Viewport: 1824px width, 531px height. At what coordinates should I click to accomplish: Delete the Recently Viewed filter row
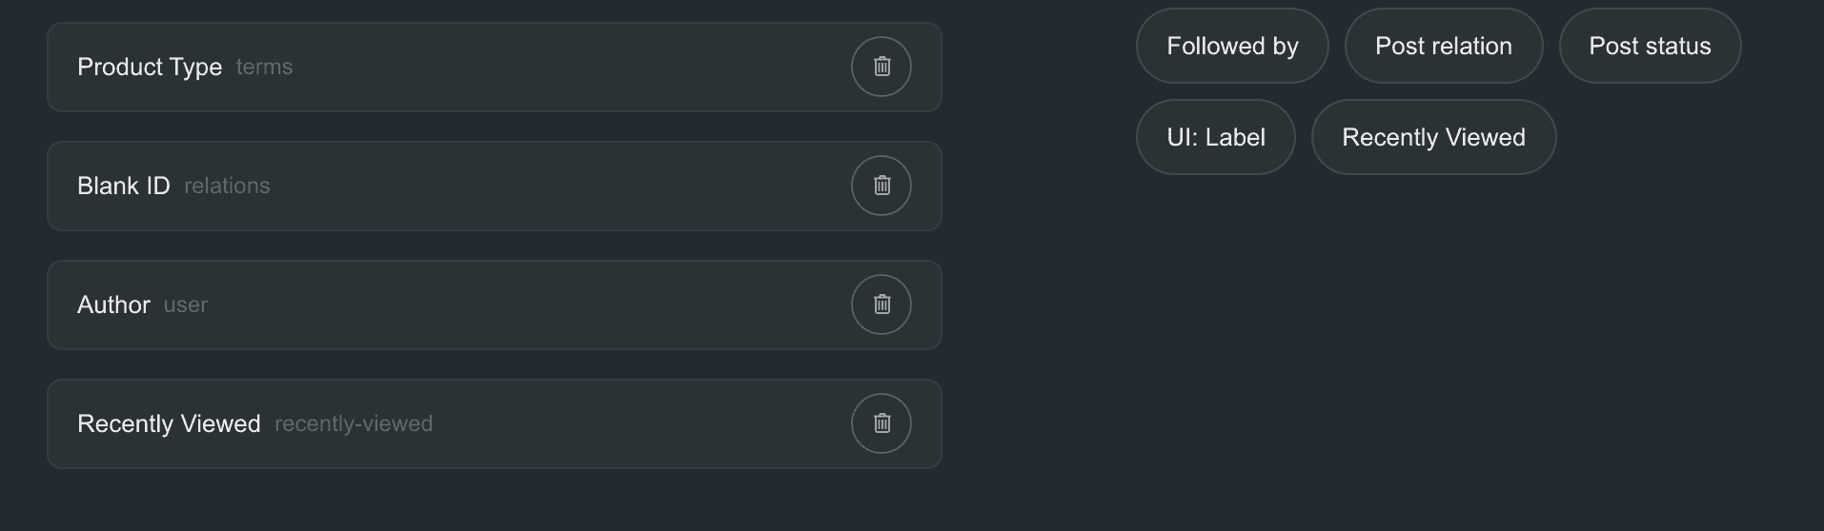(x=882, y=423)
